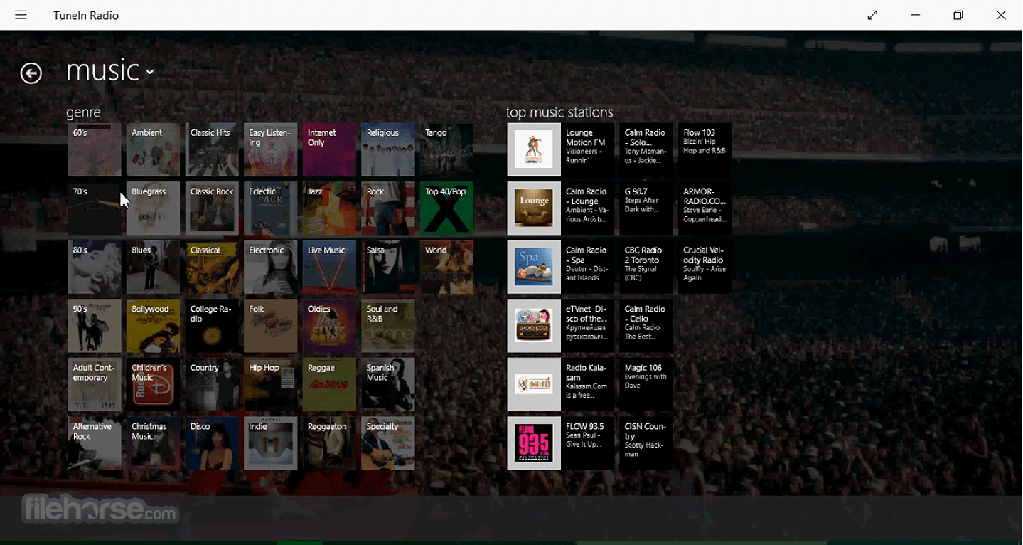Go back using the circled arrow
This screenshot has height=545, width=1023.
coord(31,73)
